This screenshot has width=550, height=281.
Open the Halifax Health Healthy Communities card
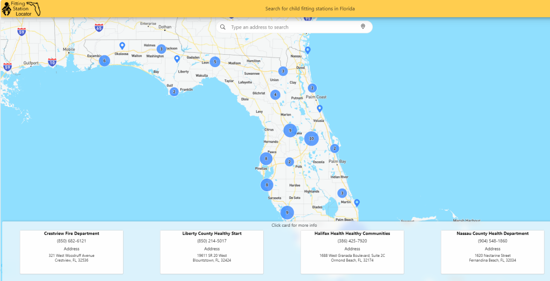352,252
